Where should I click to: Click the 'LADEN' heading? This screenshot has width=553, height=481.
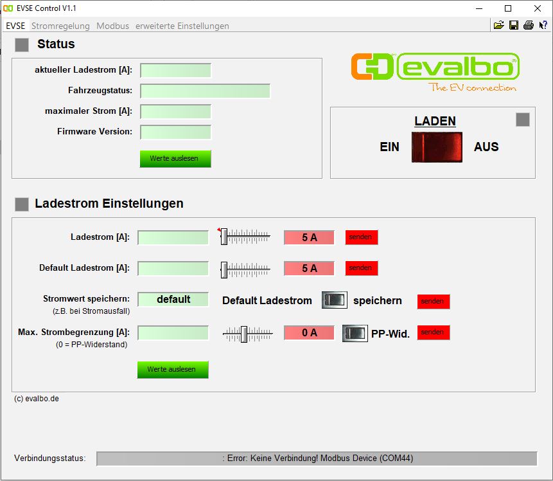435,121
